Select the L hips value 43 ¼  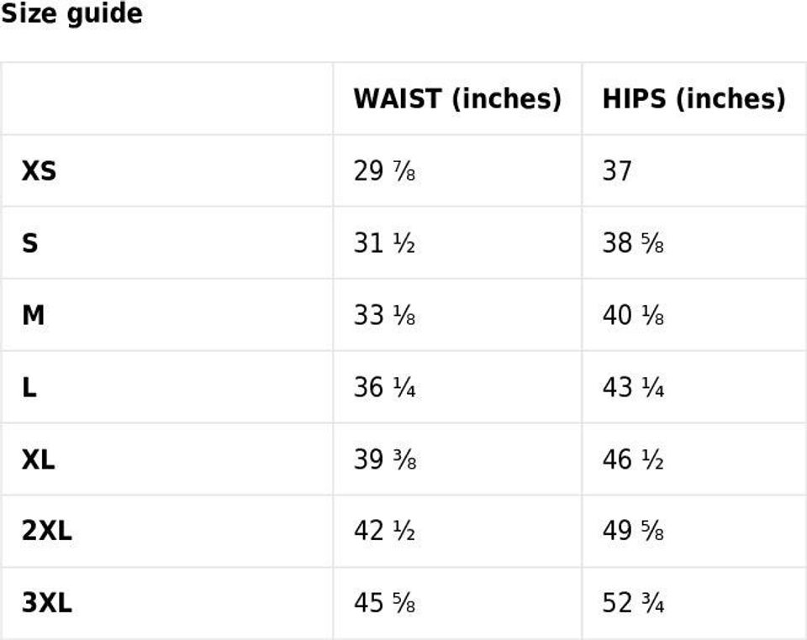[633, 388]
